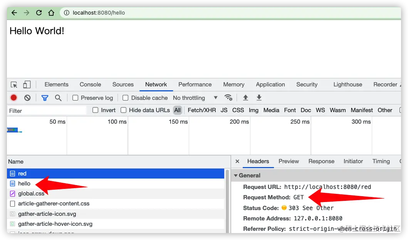Filter requests by Manifest type

pyautogui.click(x=362, y=110)
